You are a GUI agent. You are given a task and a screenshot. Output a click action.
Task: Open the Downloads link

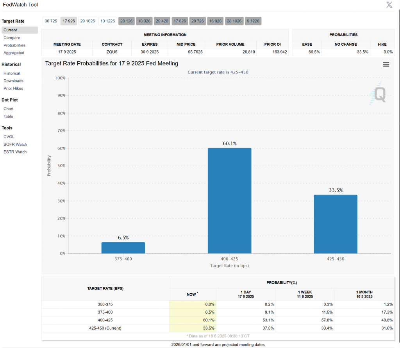pos(13,80)
